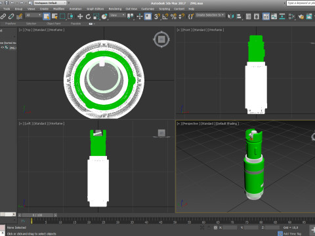Screen dimensions: 315x236
Task: Click the Perspective viewport Default Shading label
Action: [x=227, y=124]
